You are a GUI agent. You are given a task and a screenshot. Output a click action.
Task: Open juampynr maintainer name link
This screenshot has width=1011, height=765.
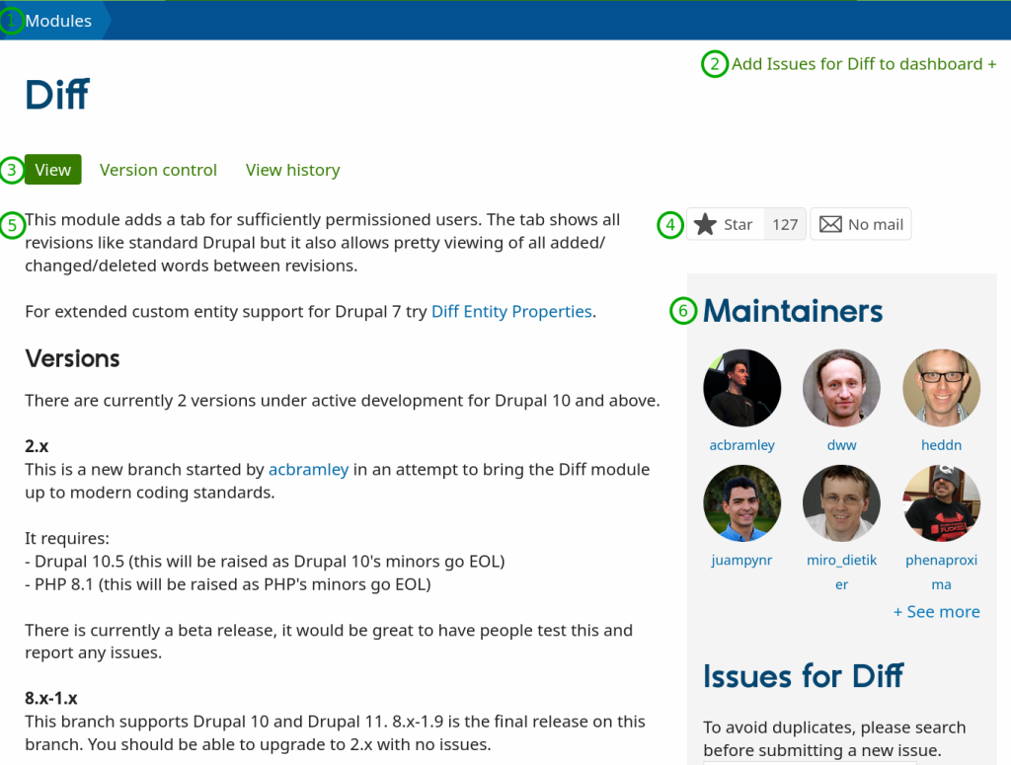741,560
